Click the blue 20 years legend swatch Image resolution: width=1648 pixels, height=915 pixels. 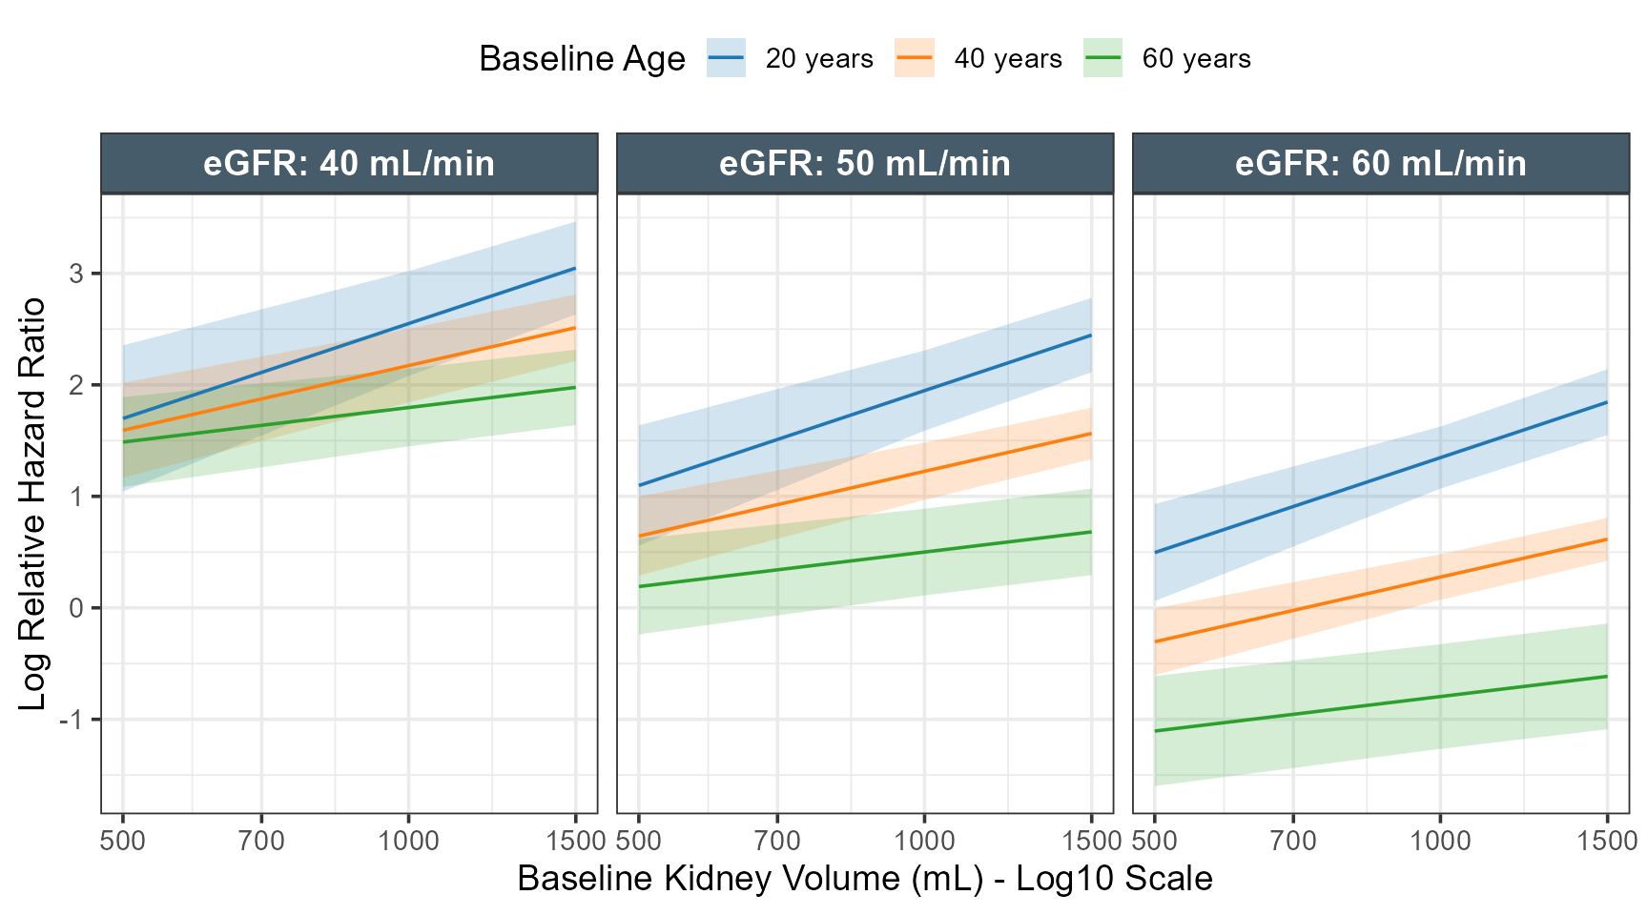click(x=726, y=58)
